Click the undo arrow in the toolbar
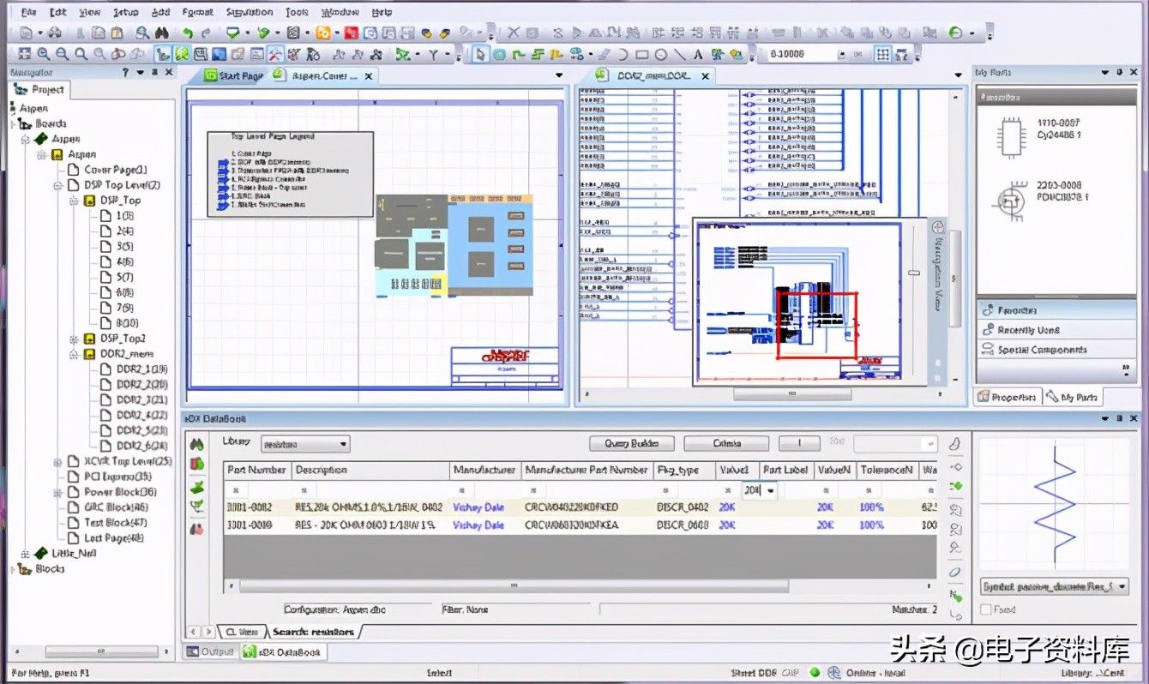Image resolution: width=1149 pixels, height=684 pixels. tap(186, 33)
